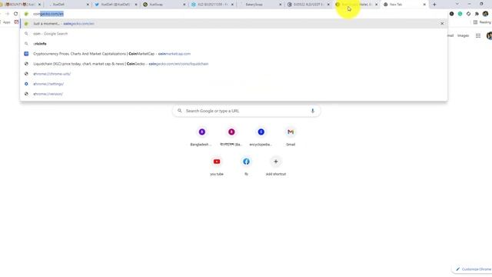Open the you tube shortcut
The height and width of the screenshot is (277, 492).
click(x=217, y=166)
